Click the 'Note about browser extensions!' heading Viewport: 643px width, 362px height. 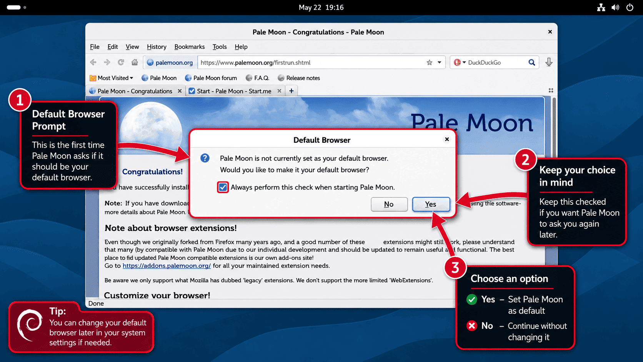pyautogui.click(x=171, y=228)
